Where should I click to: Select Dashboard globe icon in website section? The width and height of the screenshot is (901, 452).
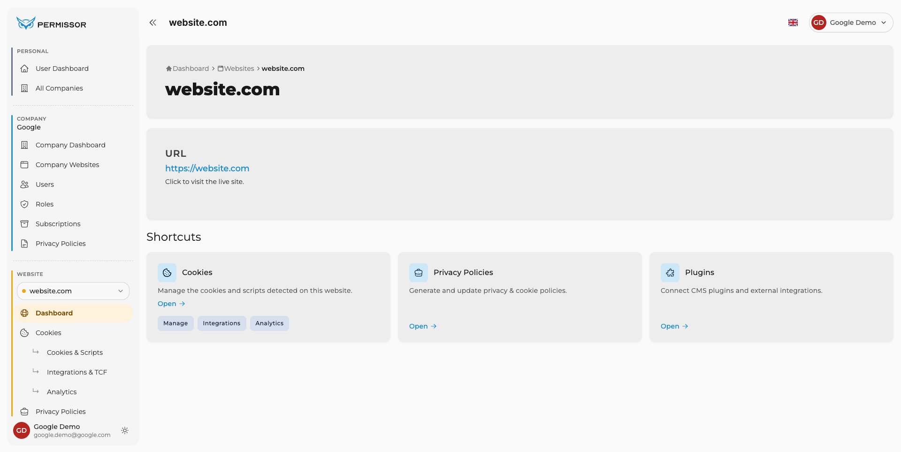(x=24, y=313)
